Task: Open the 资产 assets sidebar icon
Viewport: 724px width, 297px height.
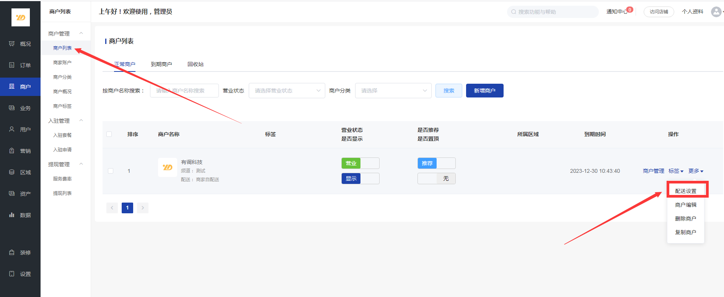Action: [12, 193]
